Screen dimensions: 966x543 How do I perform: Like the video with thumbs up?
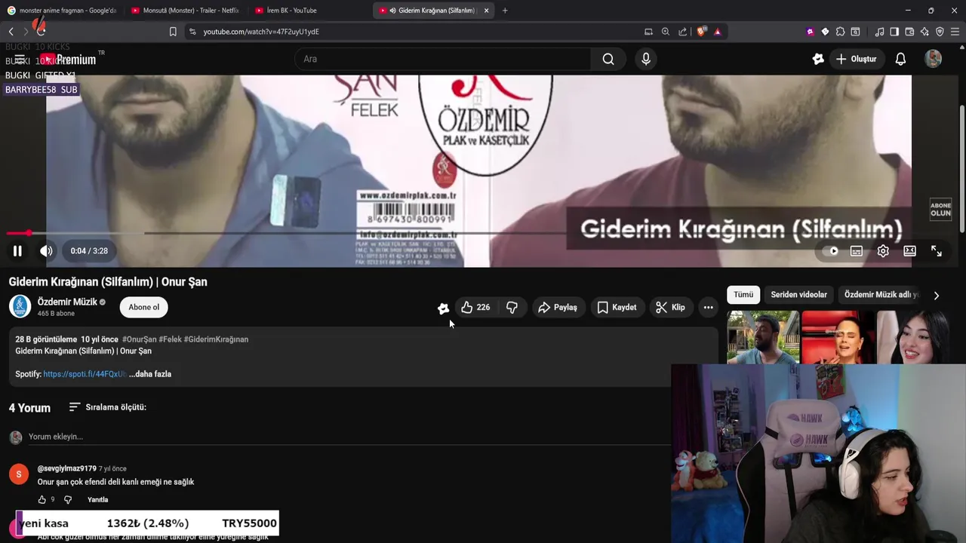click(x=475, y=307)
